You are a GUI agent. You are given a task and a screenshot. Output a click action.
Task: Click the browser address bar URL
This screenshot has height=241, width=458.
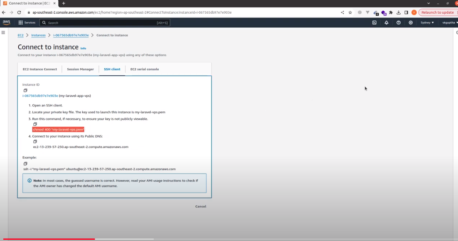(132, 12)
